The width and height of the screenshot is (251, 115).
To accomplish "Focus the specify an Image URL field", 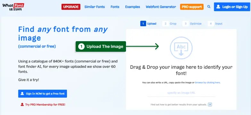I will 181,93.
